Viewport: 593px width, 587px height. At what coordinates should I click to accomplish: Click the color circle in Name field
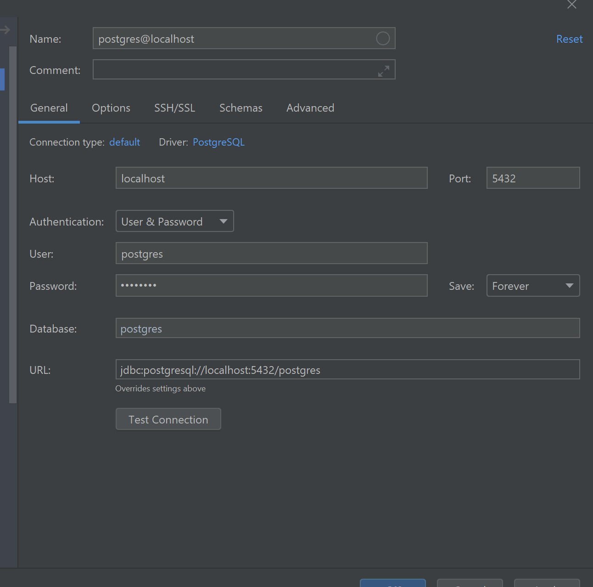(383, 39)
